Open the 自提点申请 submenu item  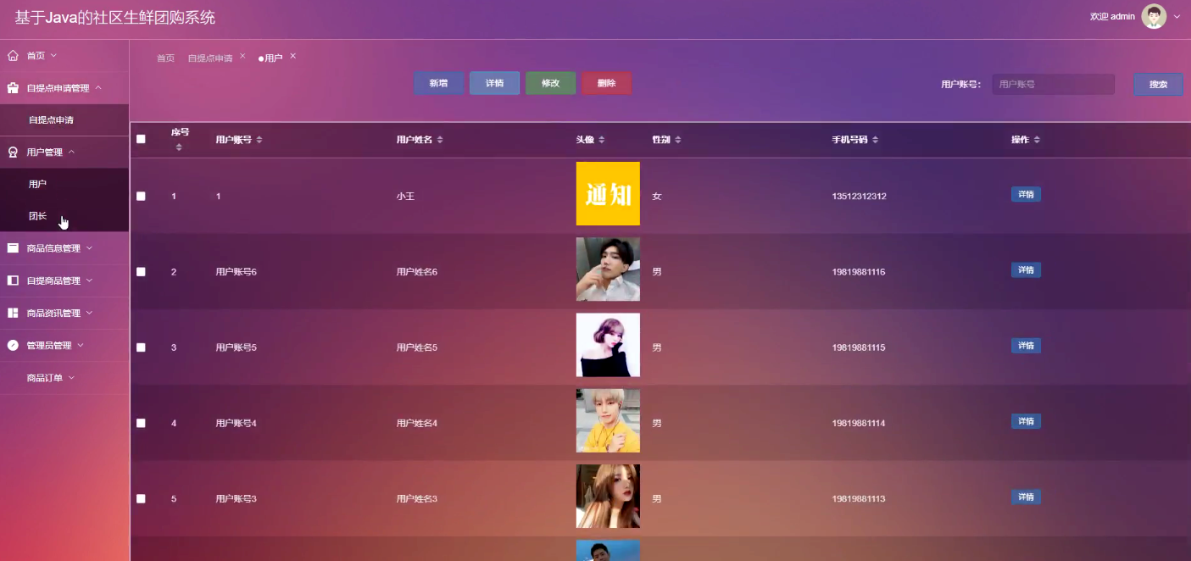64,120
